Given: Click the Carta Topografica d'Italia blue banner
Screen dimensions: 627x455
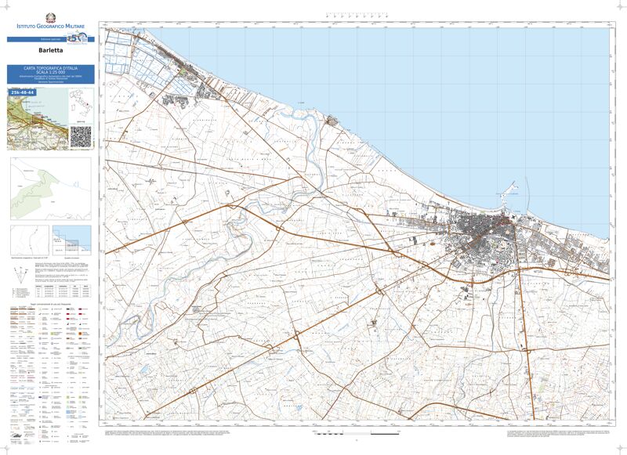Looking at the screenshot, I should coord(50,74).
